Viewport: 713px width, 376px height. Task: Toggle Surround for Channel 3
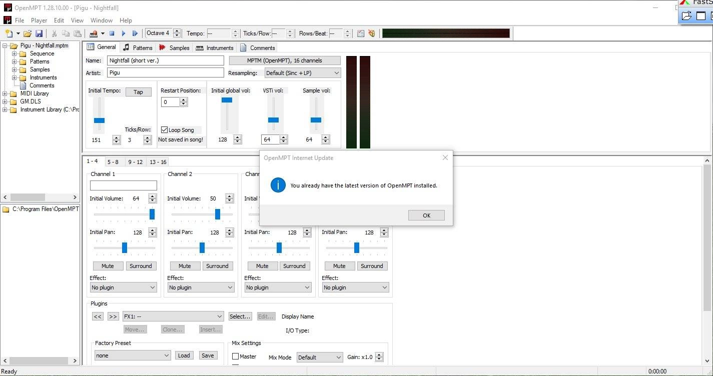294,266
